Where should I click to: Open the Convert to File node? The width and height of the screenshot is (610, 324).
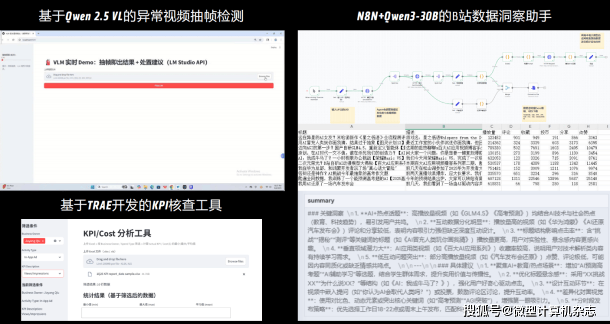(x=532, y=87)
